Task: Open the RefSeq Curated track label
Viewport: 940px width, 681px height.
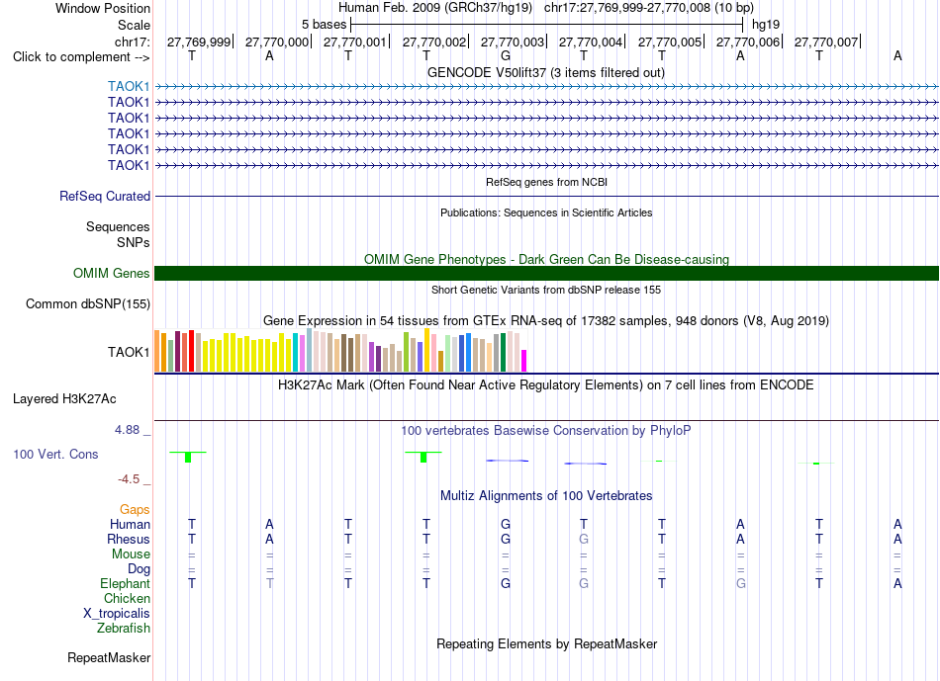Action: (105, 196)
